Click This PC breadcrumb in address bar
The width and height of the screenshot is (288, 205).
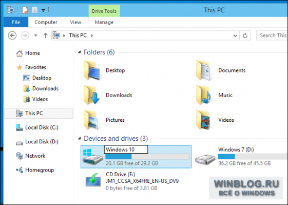(78, 35)
